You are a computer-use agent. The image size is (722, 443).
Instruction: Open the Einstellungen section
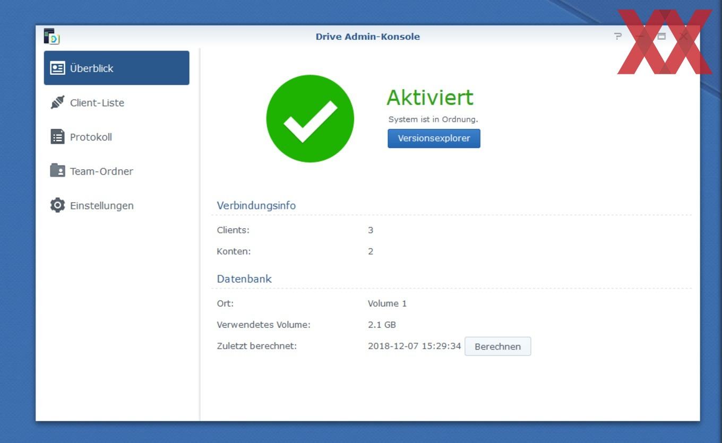(116, 205)
